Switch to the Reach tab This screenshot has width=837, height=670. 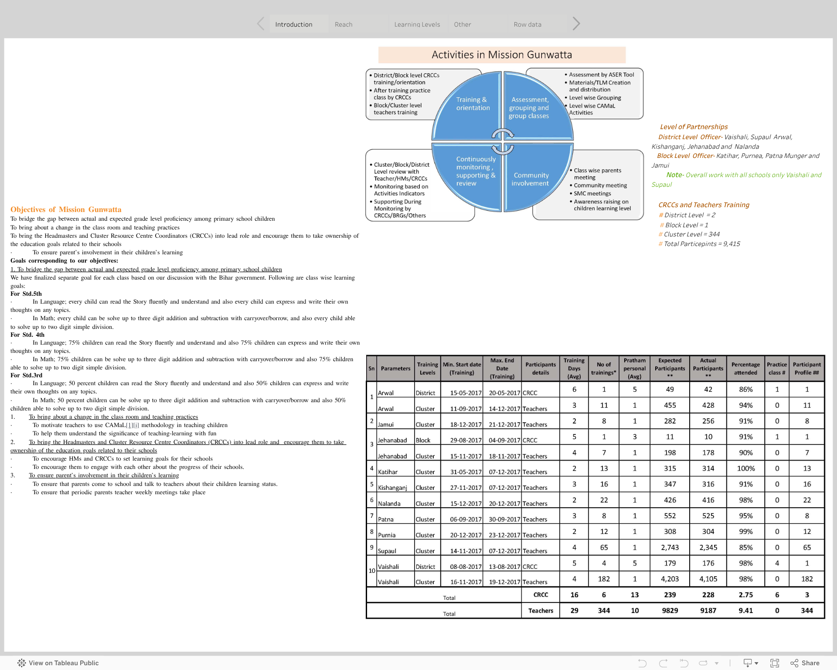point(344,24)
